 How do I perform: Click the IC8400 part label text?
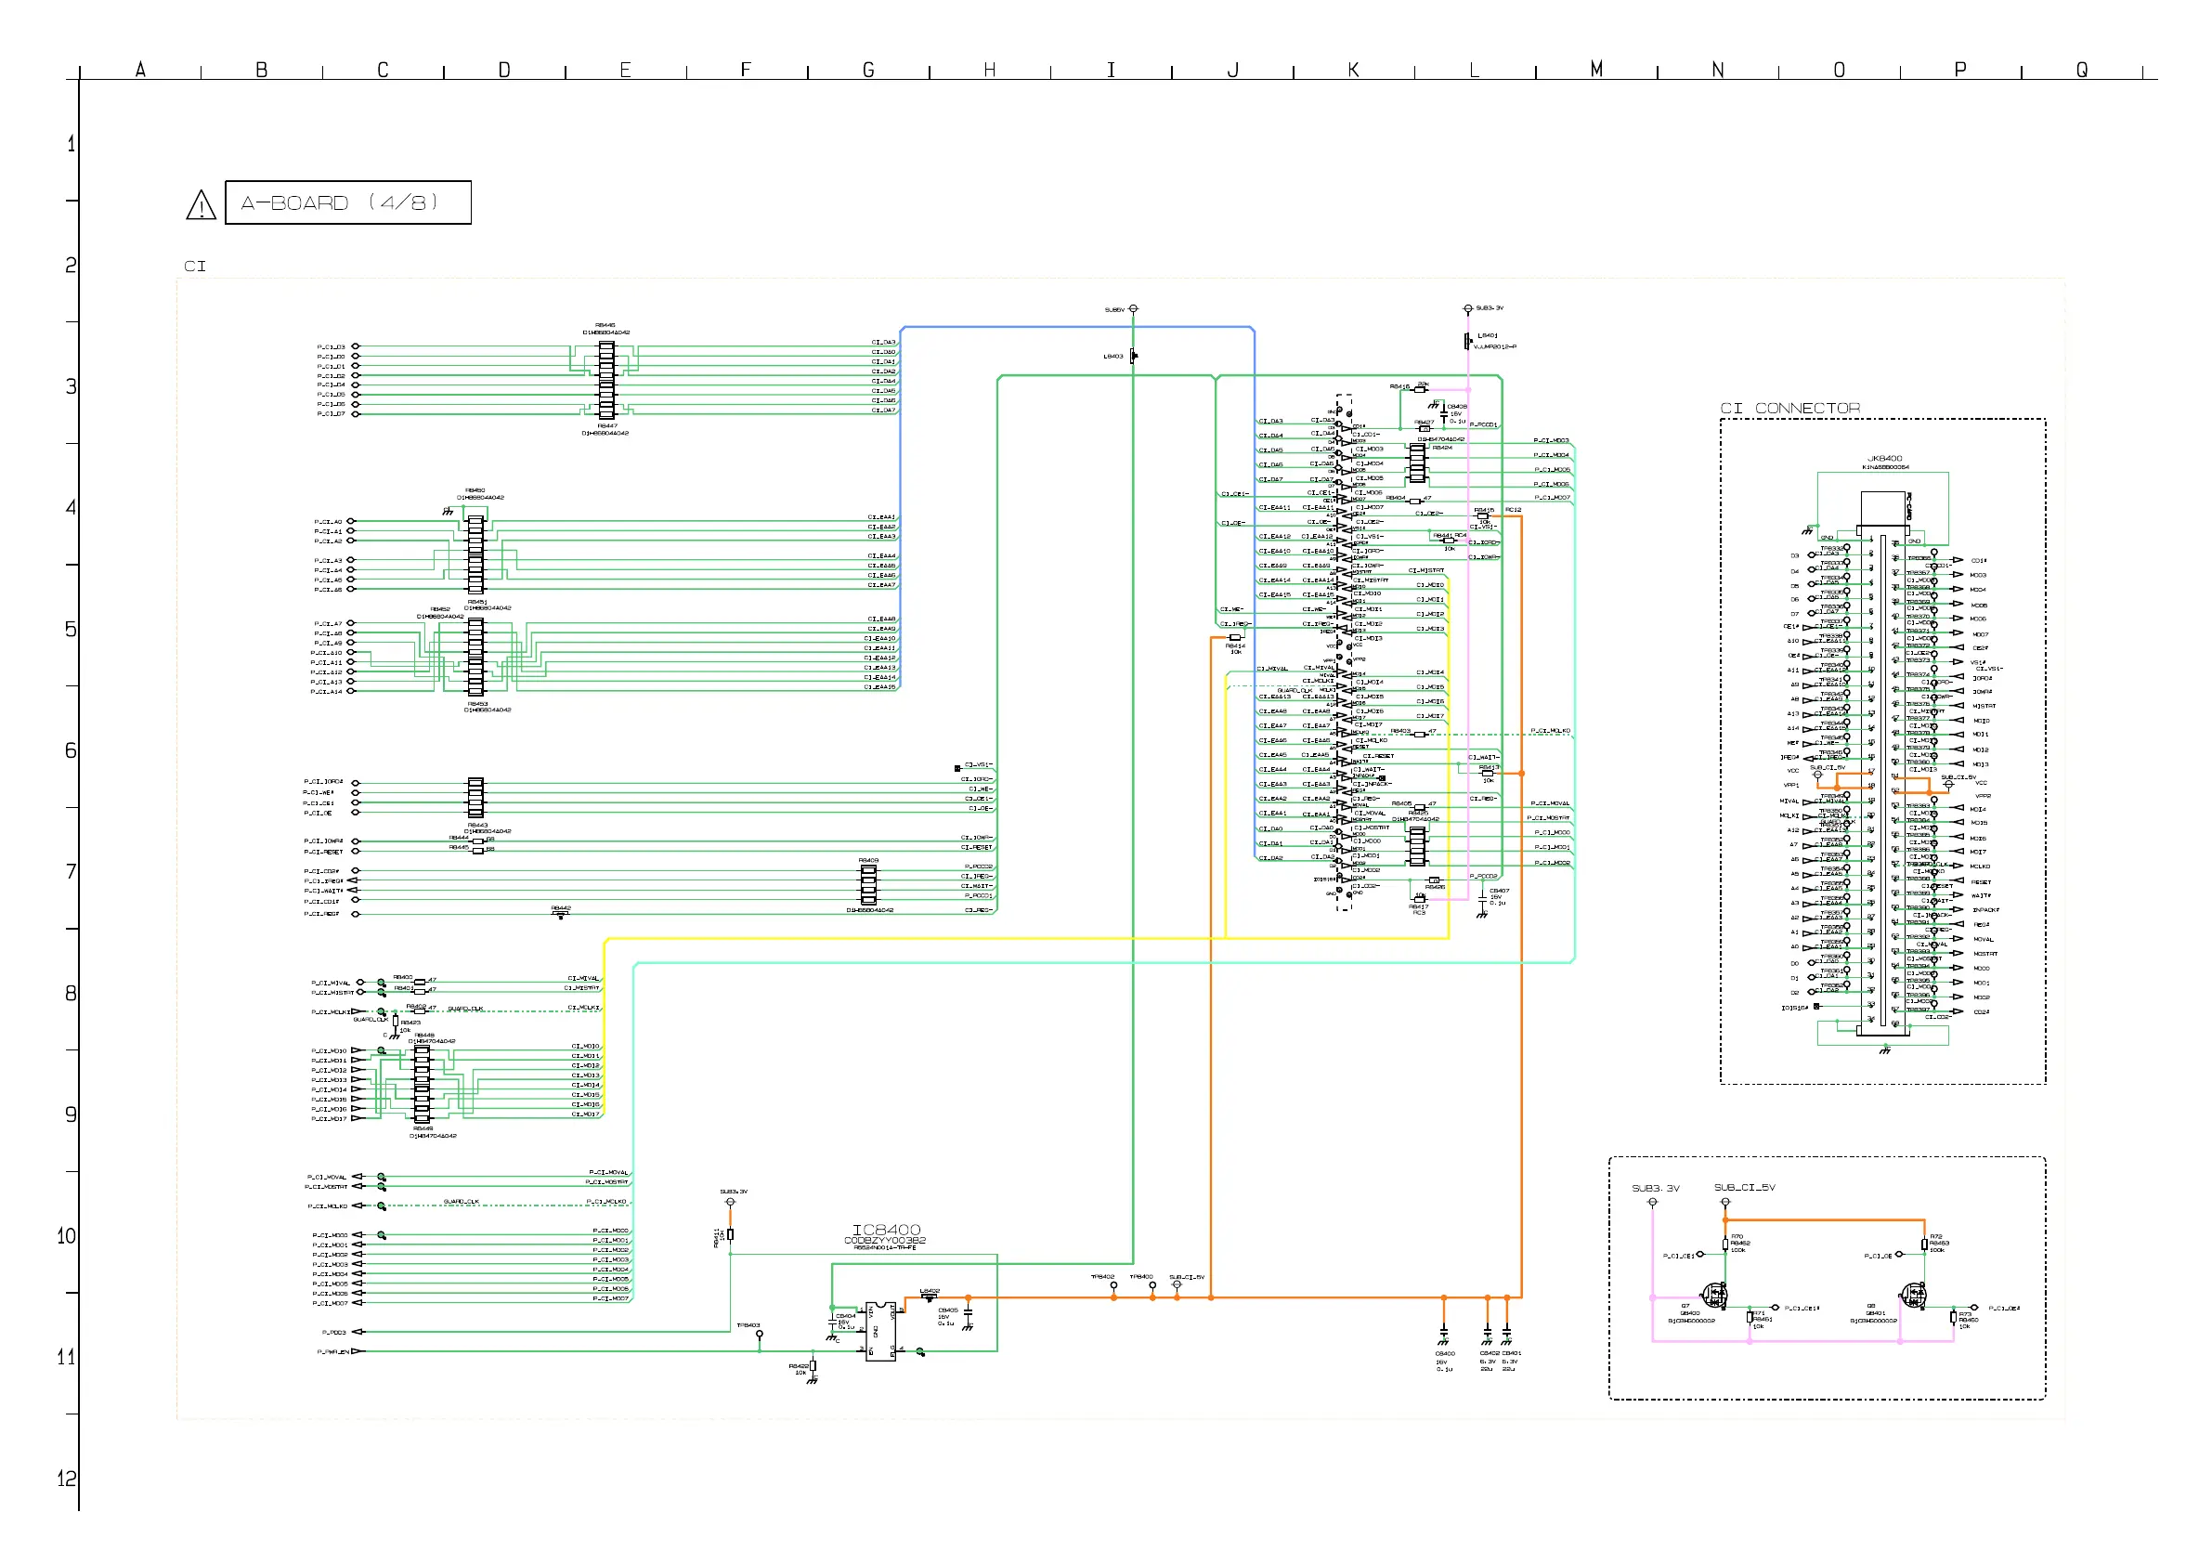point(886,1230)
